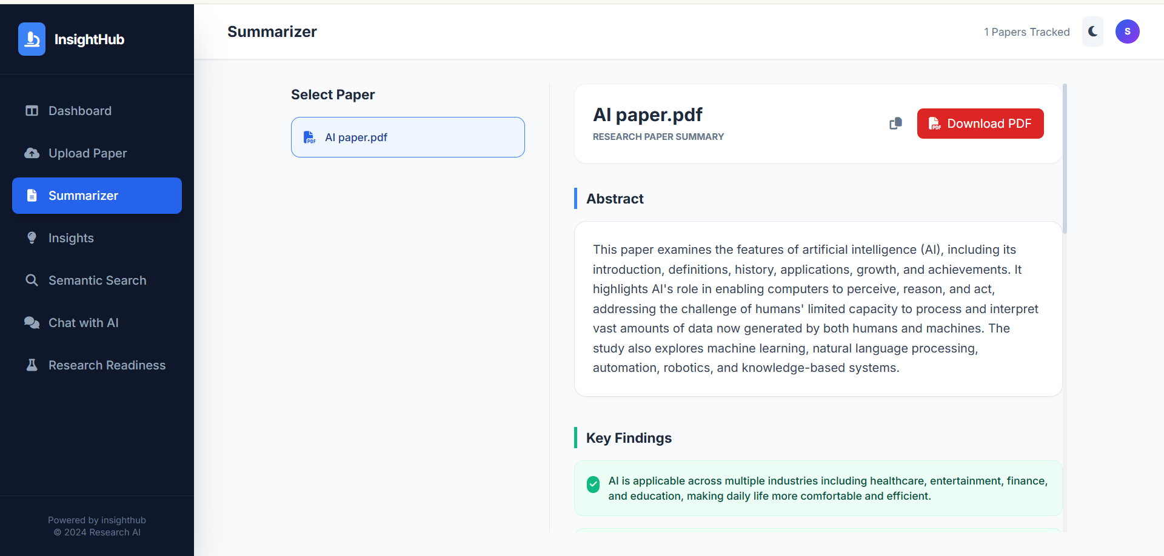Click the Insights lightbulb icon

pyautogui.click(x=32, y=238)
